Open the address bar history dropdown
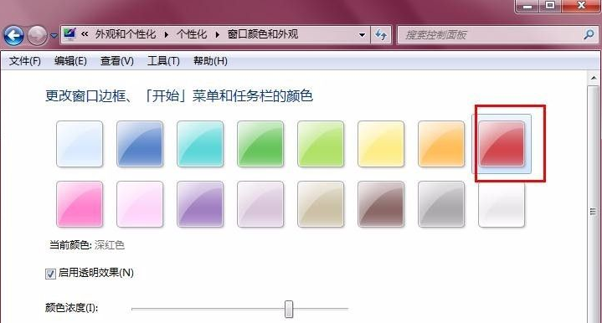This screenshot has width=602, height=323. point(362,35)
